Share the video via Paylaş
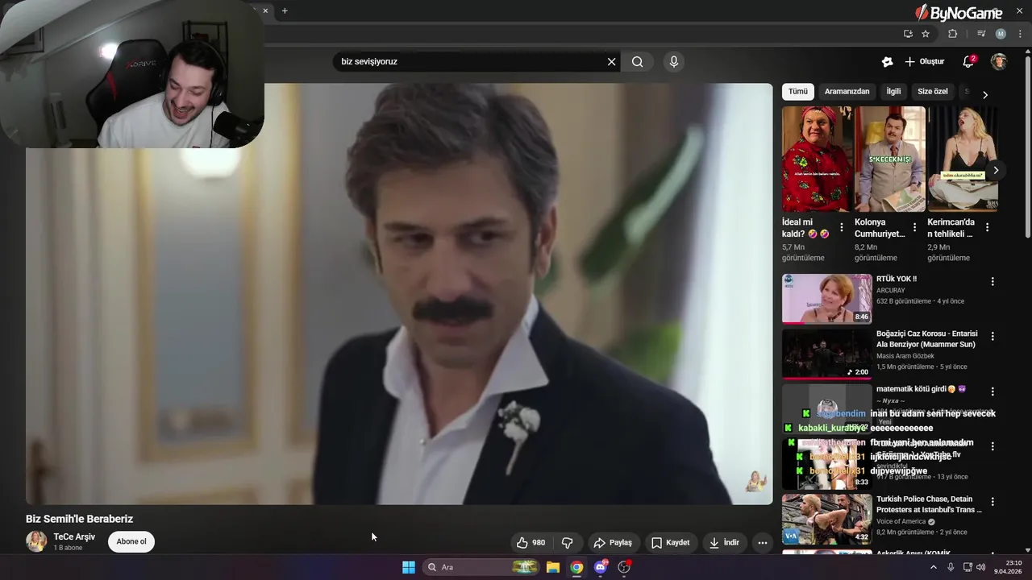 tap(613, 543)
